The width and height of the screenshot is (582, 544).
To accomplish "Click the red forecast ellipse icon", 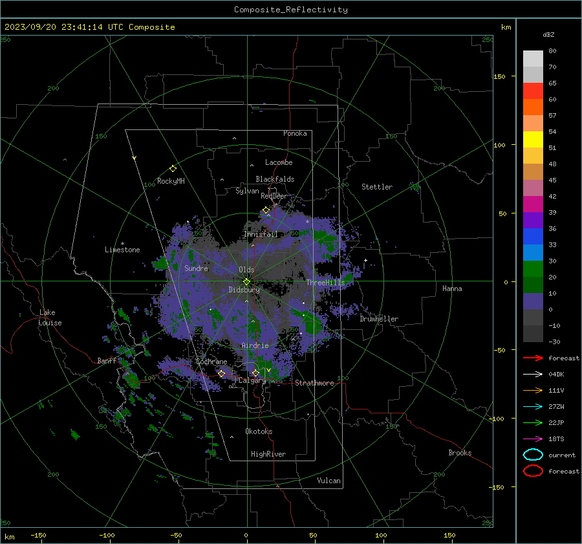I will coord(533,471).
